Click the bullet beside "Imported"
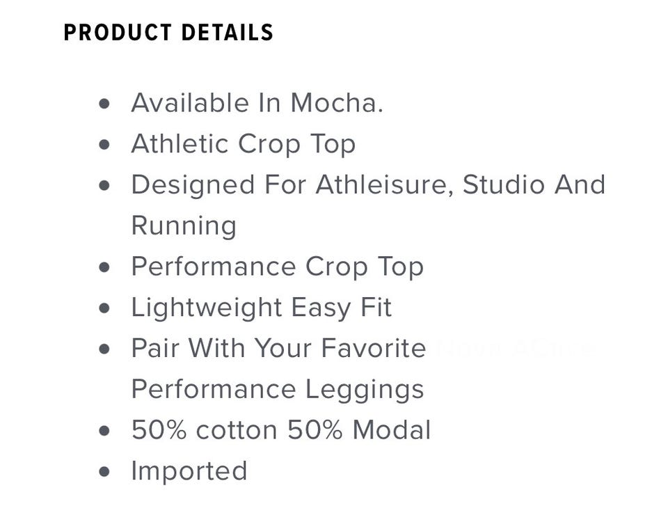The image size is (668, 522). click(105, 472)
